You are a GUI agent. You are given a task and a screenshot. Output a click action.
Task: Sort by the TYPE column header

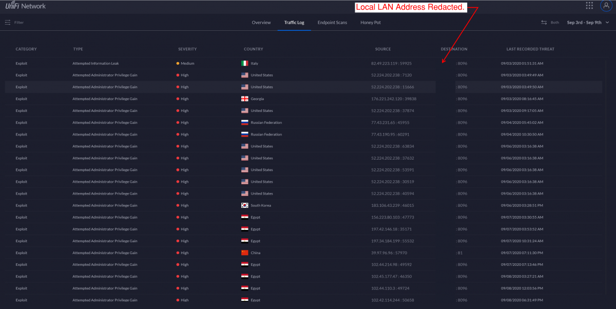78,49
